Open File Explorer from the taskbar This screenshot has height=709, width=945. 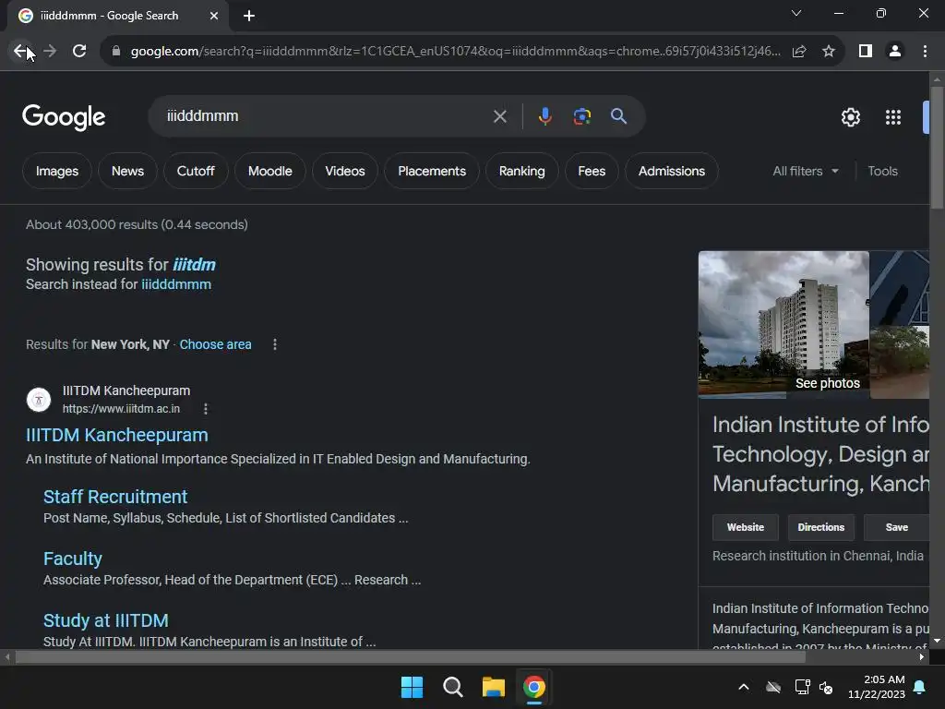(494, 687)
